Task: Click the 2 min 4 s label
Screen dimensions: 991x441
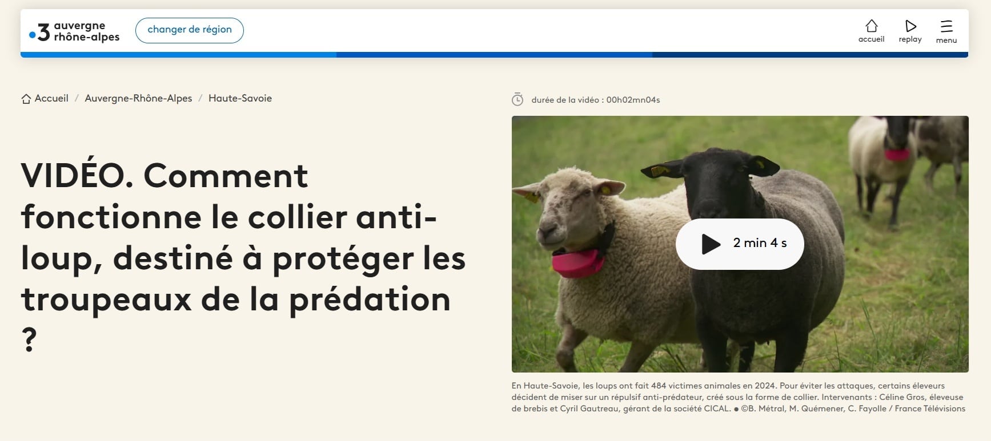Action: (x=760, y=243)
